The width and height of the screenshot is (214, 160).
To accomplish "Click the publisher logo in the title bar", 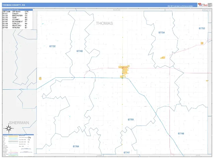I will coord(203,5).
